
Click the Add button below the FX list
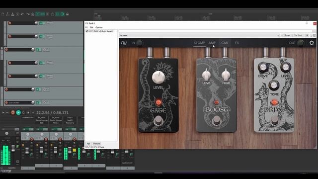coord(88,144)
